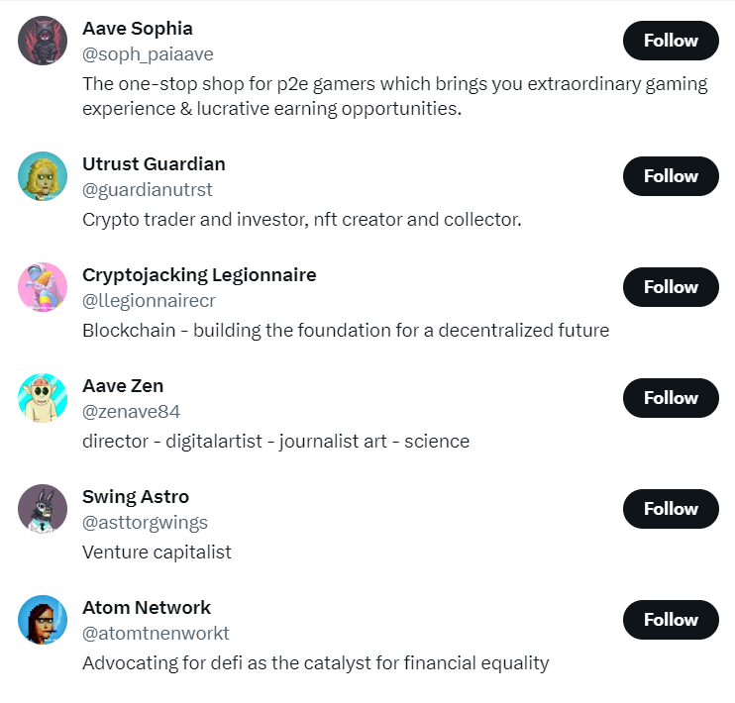Follow Aave Sophia
The height and width of the screenshot is (703, 735).
coord(671,41)
